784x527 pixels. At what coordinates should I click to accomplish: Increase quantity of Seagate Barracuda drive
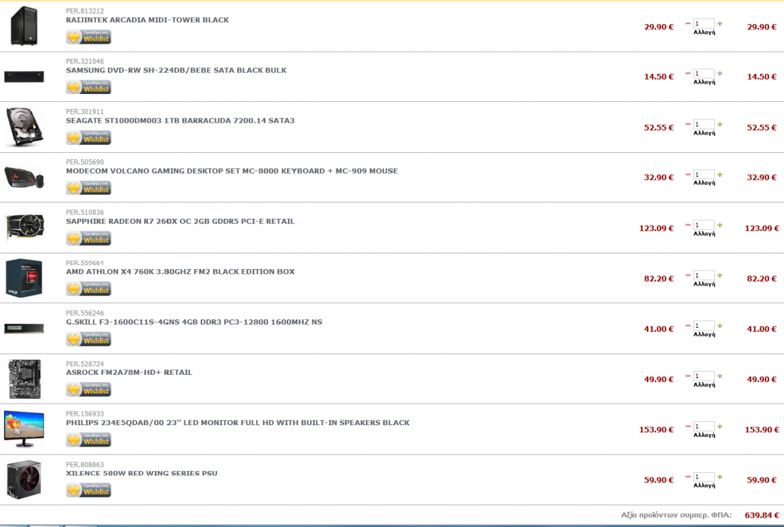point(720,124)
